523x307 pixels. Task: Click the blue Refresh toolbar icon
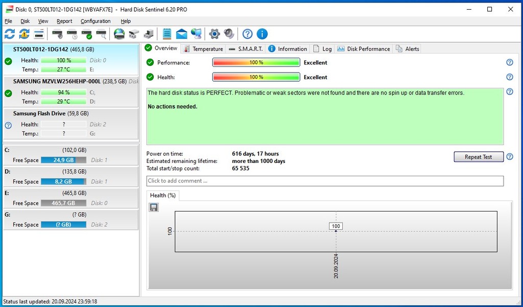[x=10, y=34]
